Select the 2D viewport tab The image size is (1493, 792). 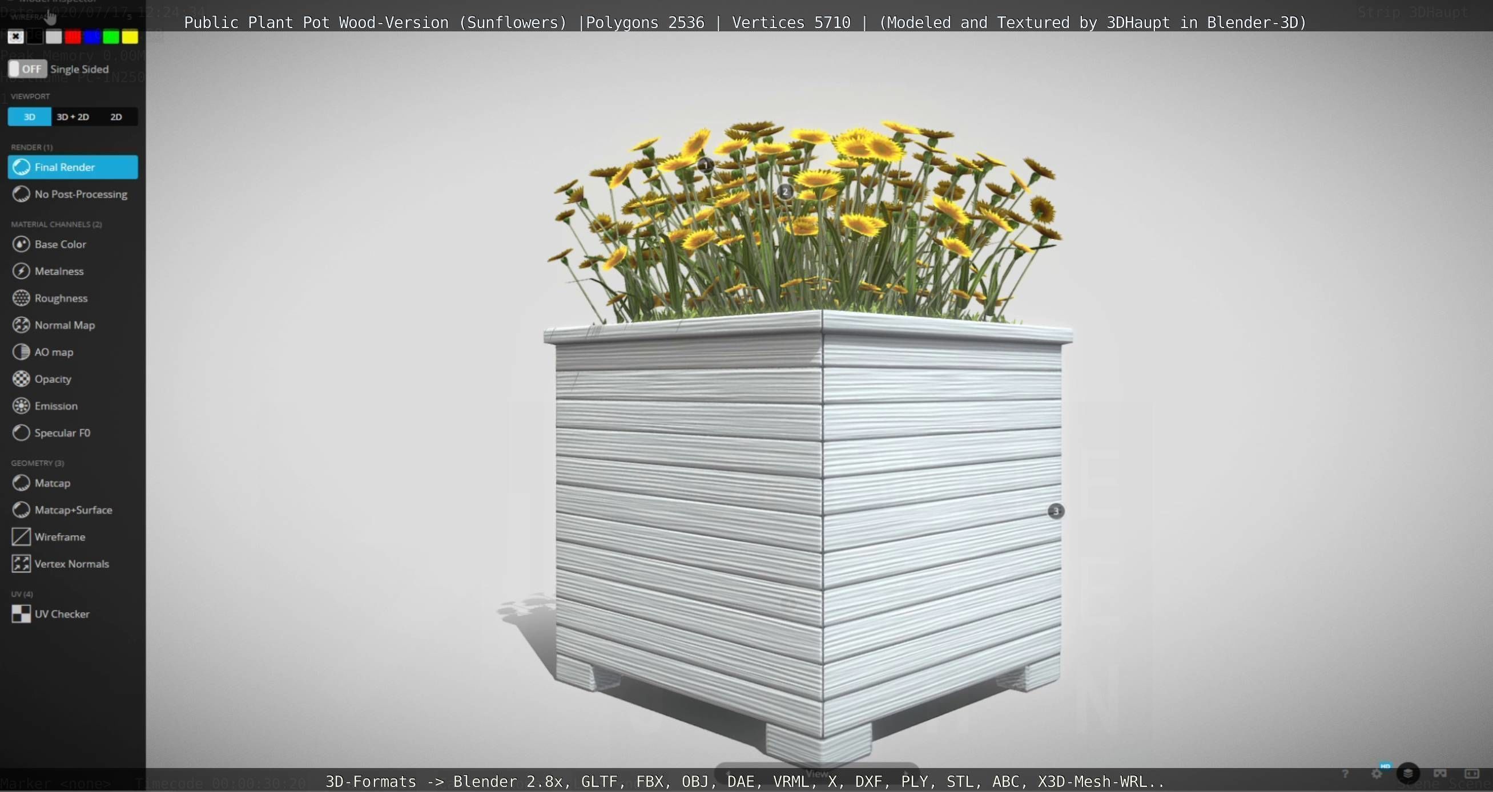116,116
